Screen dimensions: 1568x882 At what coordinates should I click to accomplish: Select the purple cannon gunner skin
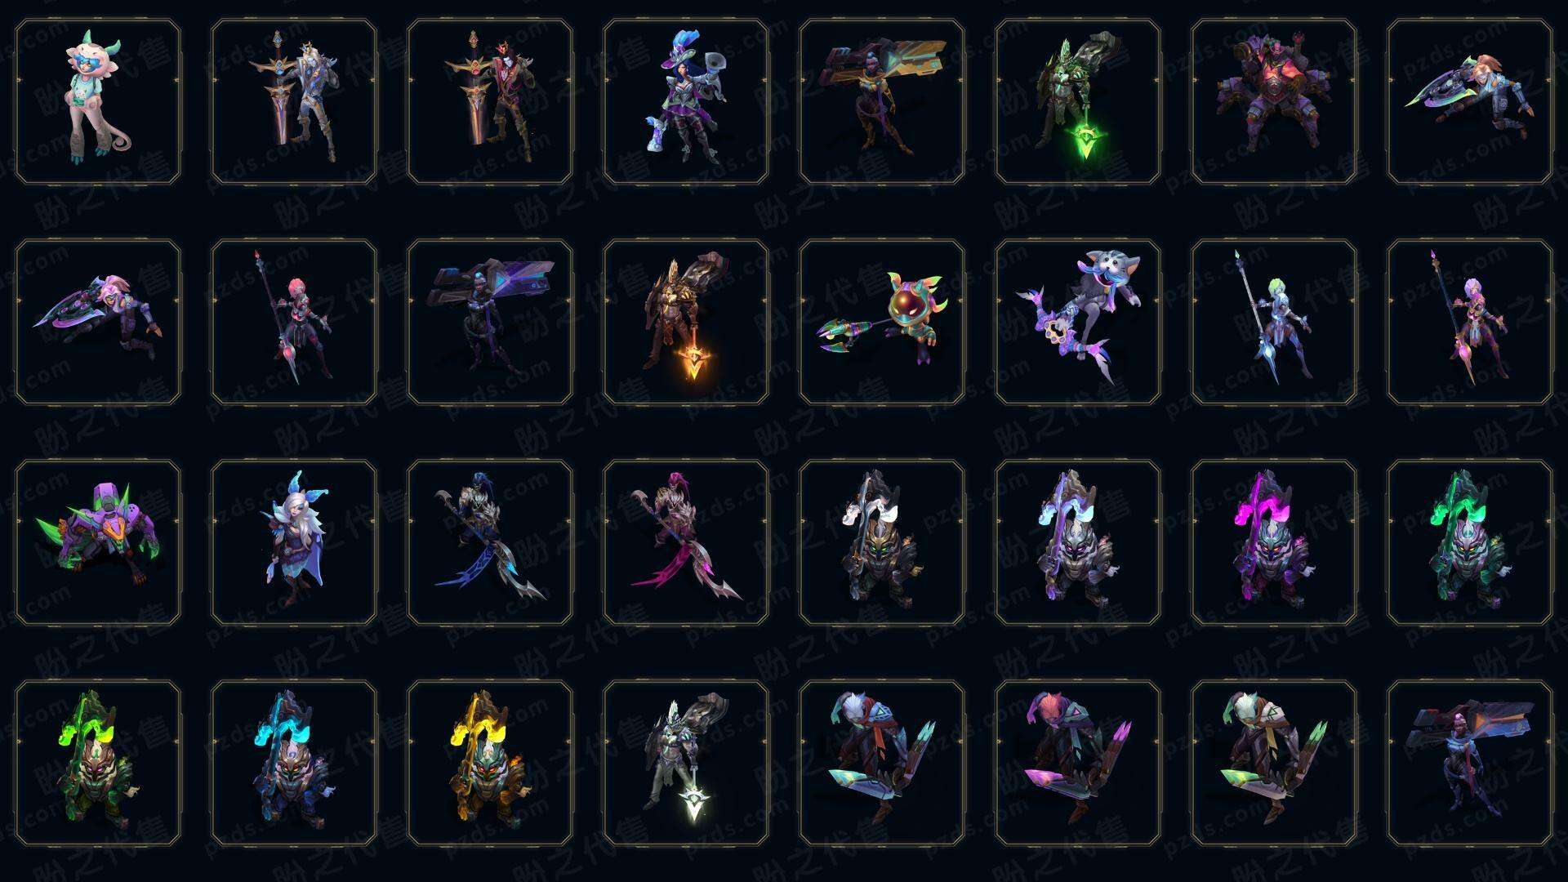(x=490, y=322)
